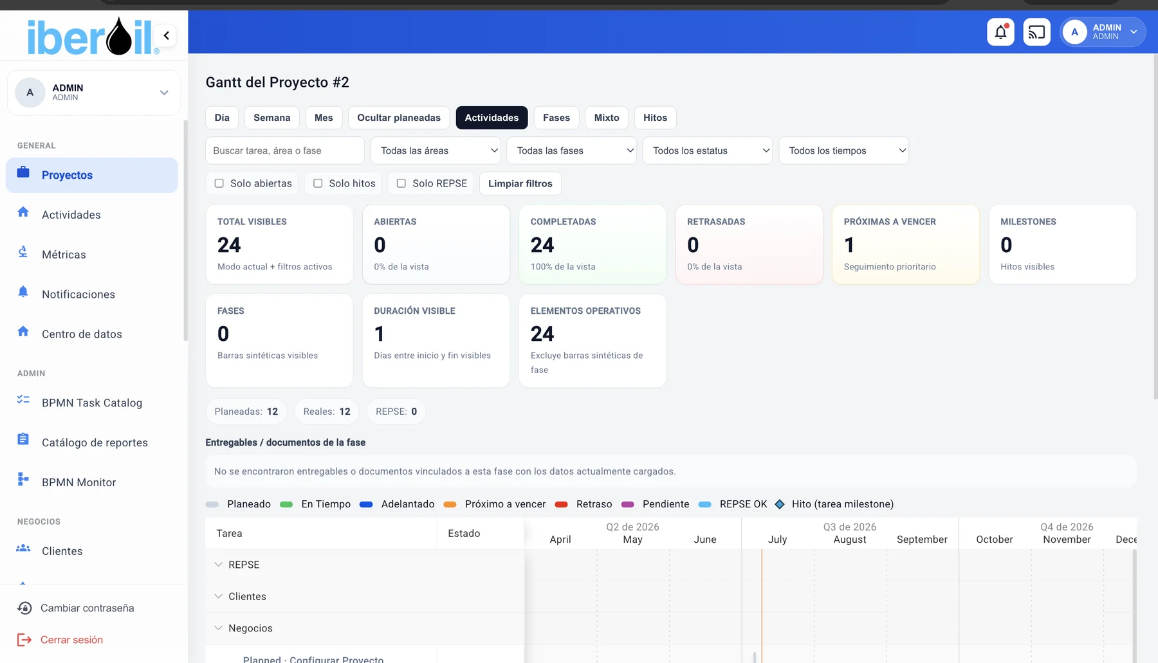Enable the Solo abiertas checkbox
The image size is (1158, 663).
click(219, 183)
